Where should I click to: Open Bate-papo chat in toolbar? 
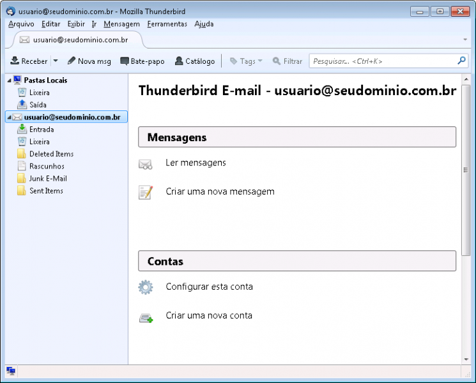click(142, 61)
